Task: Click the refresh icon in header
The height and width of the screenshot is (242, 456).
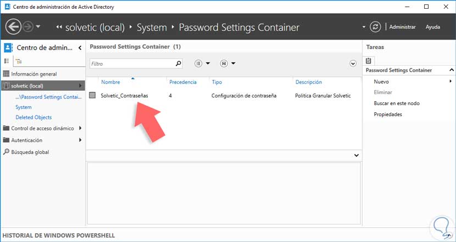Action: click(x=376, y=27)
